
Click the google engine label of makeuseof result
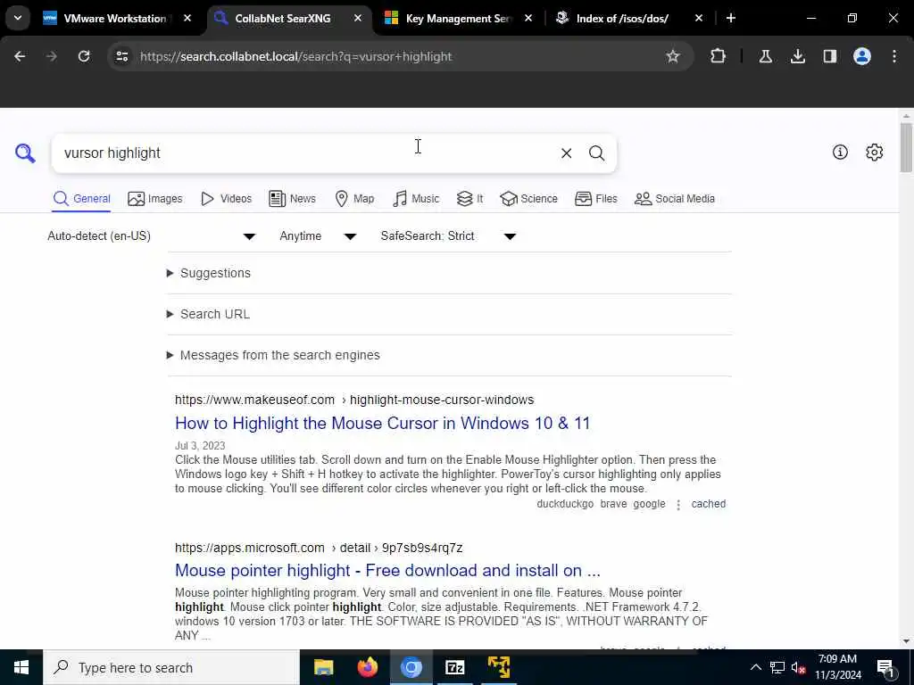pyautogui.click(x=649, y=504)
